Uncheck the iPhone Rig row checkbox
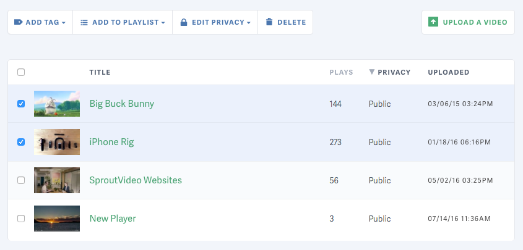 point(21,142)
